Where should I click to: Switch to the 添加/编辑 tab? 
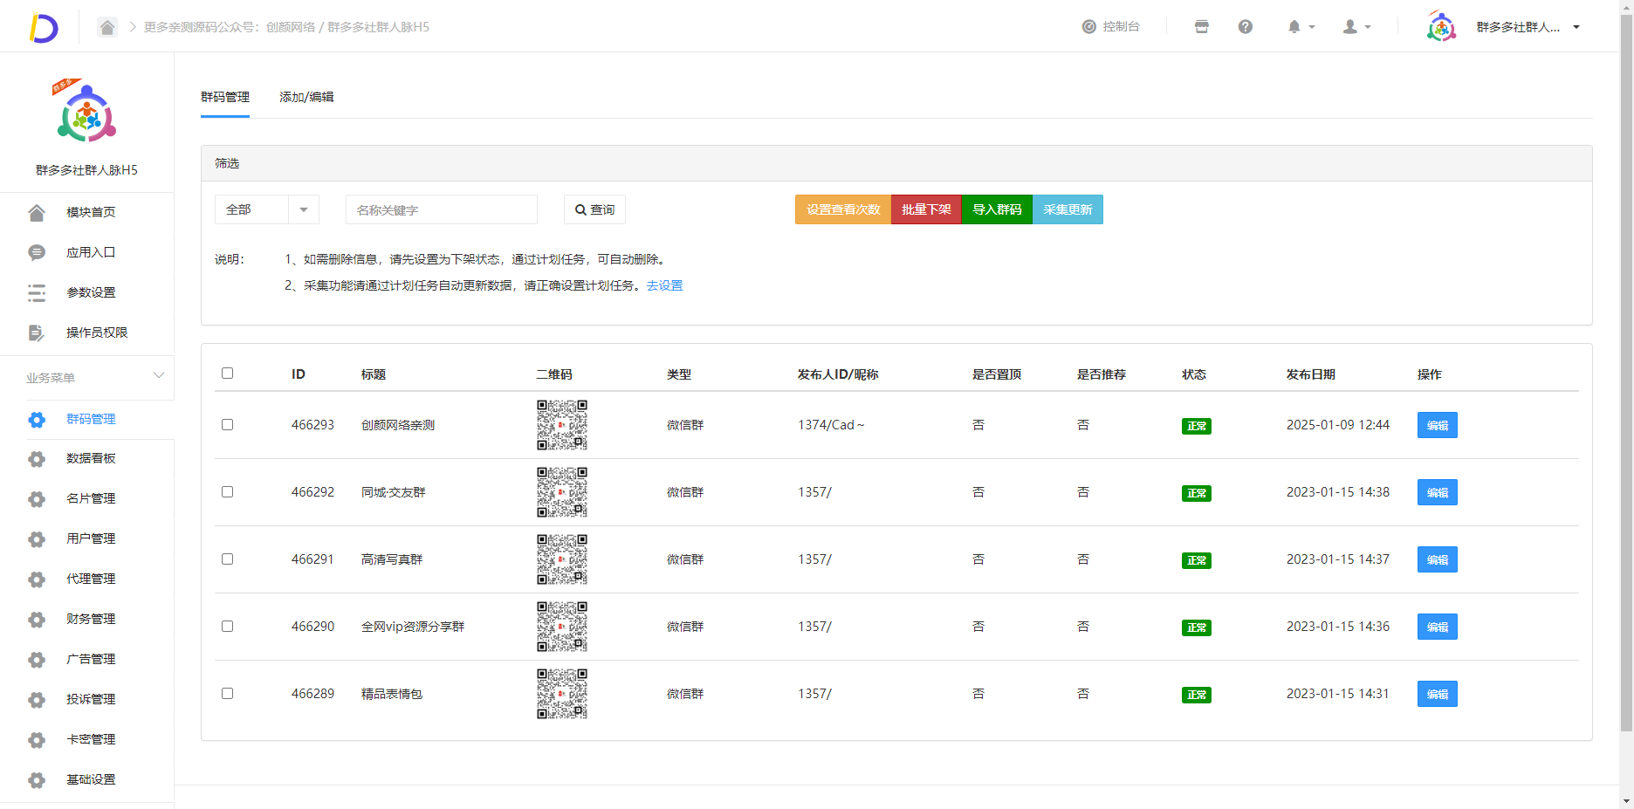306,97
